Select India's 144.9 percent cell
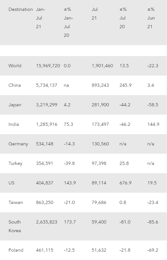This screenshot has width=167, height=260. tap(154, 124)
